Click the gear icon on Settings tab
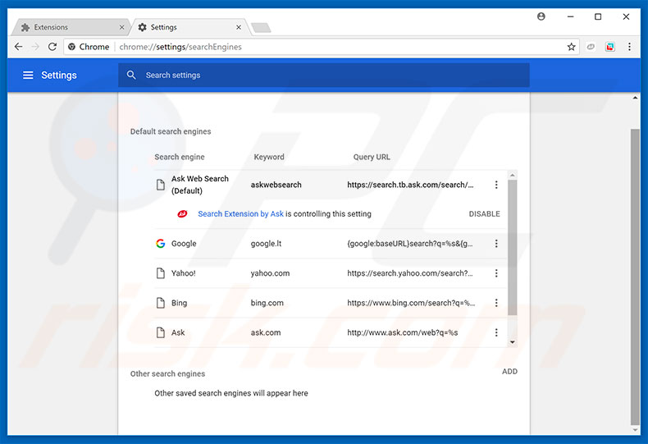This screenshot has width=648, height=444. [142, 27]
